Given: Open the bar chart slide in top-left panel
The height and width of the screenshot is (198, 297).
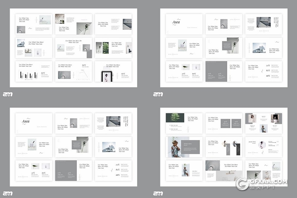Looking at the screenshot, I should [x=34, y=71].
